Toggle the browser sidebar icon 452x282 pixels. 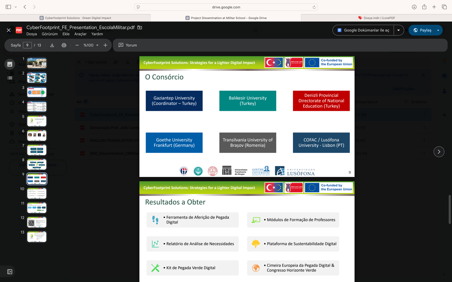coord(8,7)
